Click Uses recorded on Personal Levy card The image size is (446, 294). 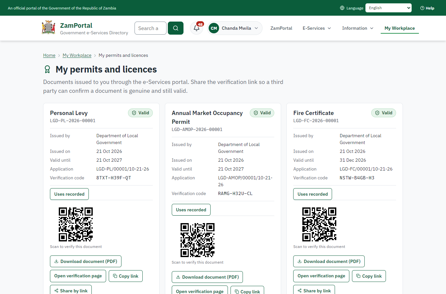pyautogui.click(x=69, y=194)
